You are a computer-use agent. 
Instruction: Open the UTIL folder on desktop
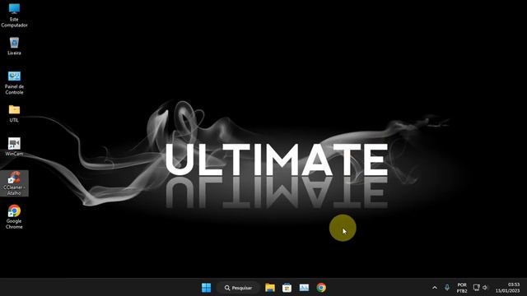pyautogui.click(x=14, y=113)
